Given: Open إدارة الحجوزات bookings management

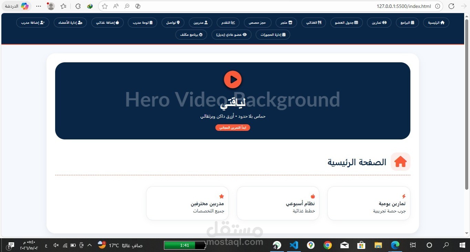Looking at the screenshot, I should pos(273,34).
